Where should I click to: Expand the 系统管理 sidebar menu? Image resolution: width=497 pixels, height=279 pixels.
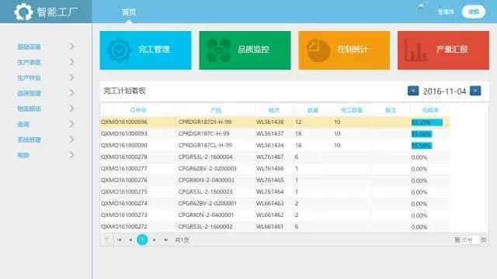click(x=46, y=139)
